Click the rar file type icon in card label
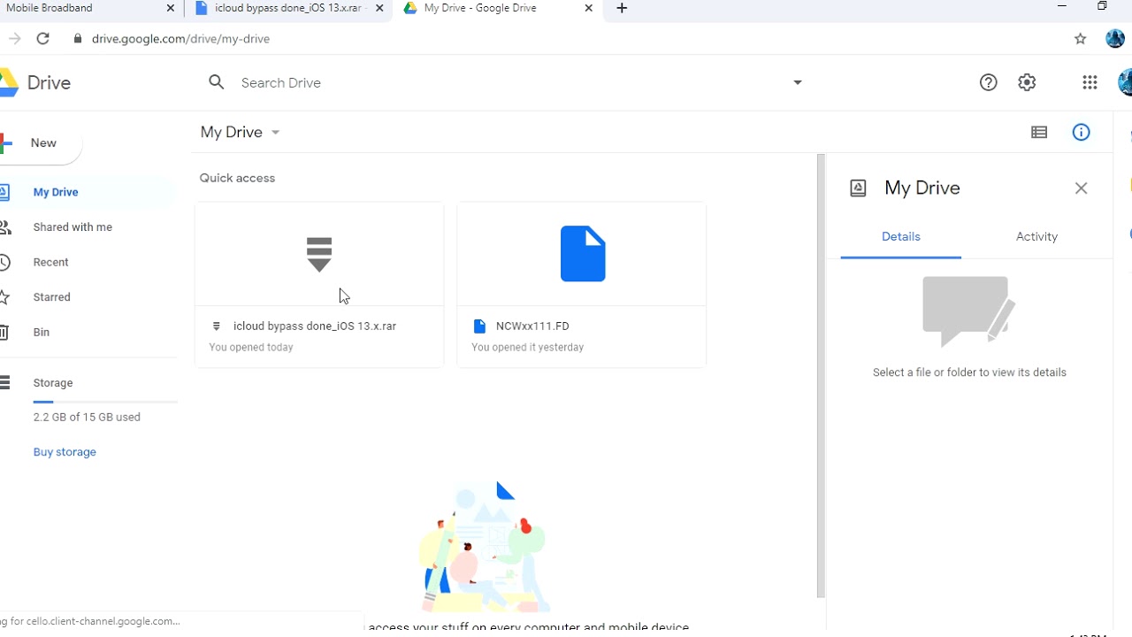Screen dimensions: 1132x637 click(x=216, y=326)
